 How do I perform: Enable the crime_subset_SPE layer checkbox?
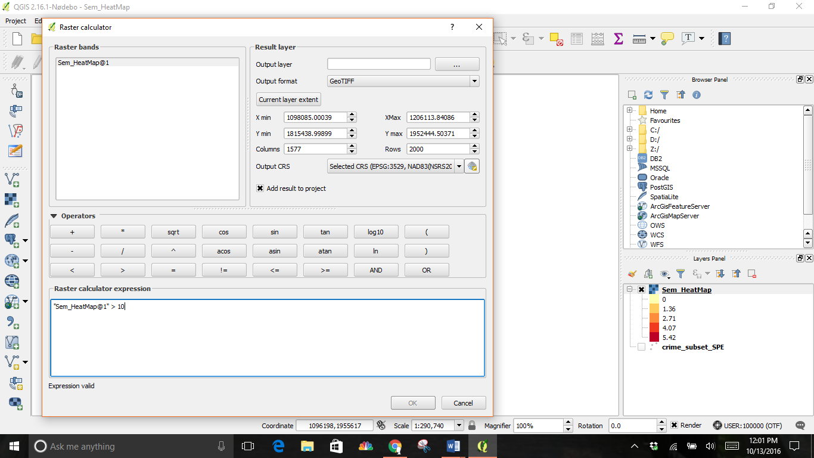click(641, 347)
